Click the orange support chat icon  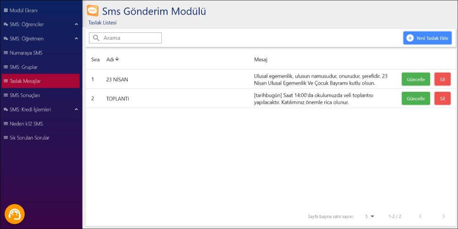coord(15,214)
